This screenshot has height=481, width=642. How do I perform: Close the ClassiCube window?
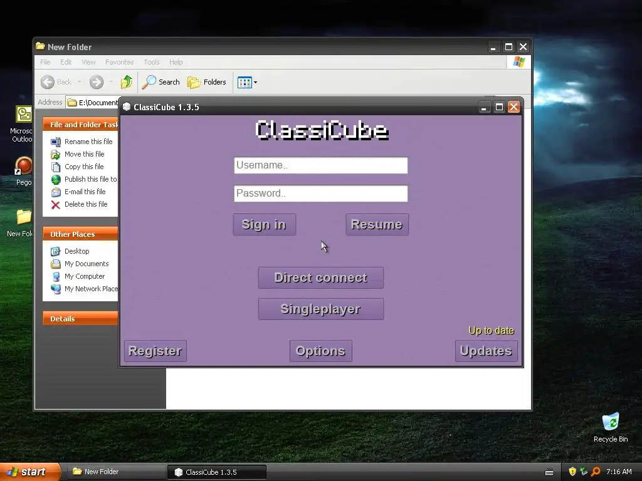513,107
